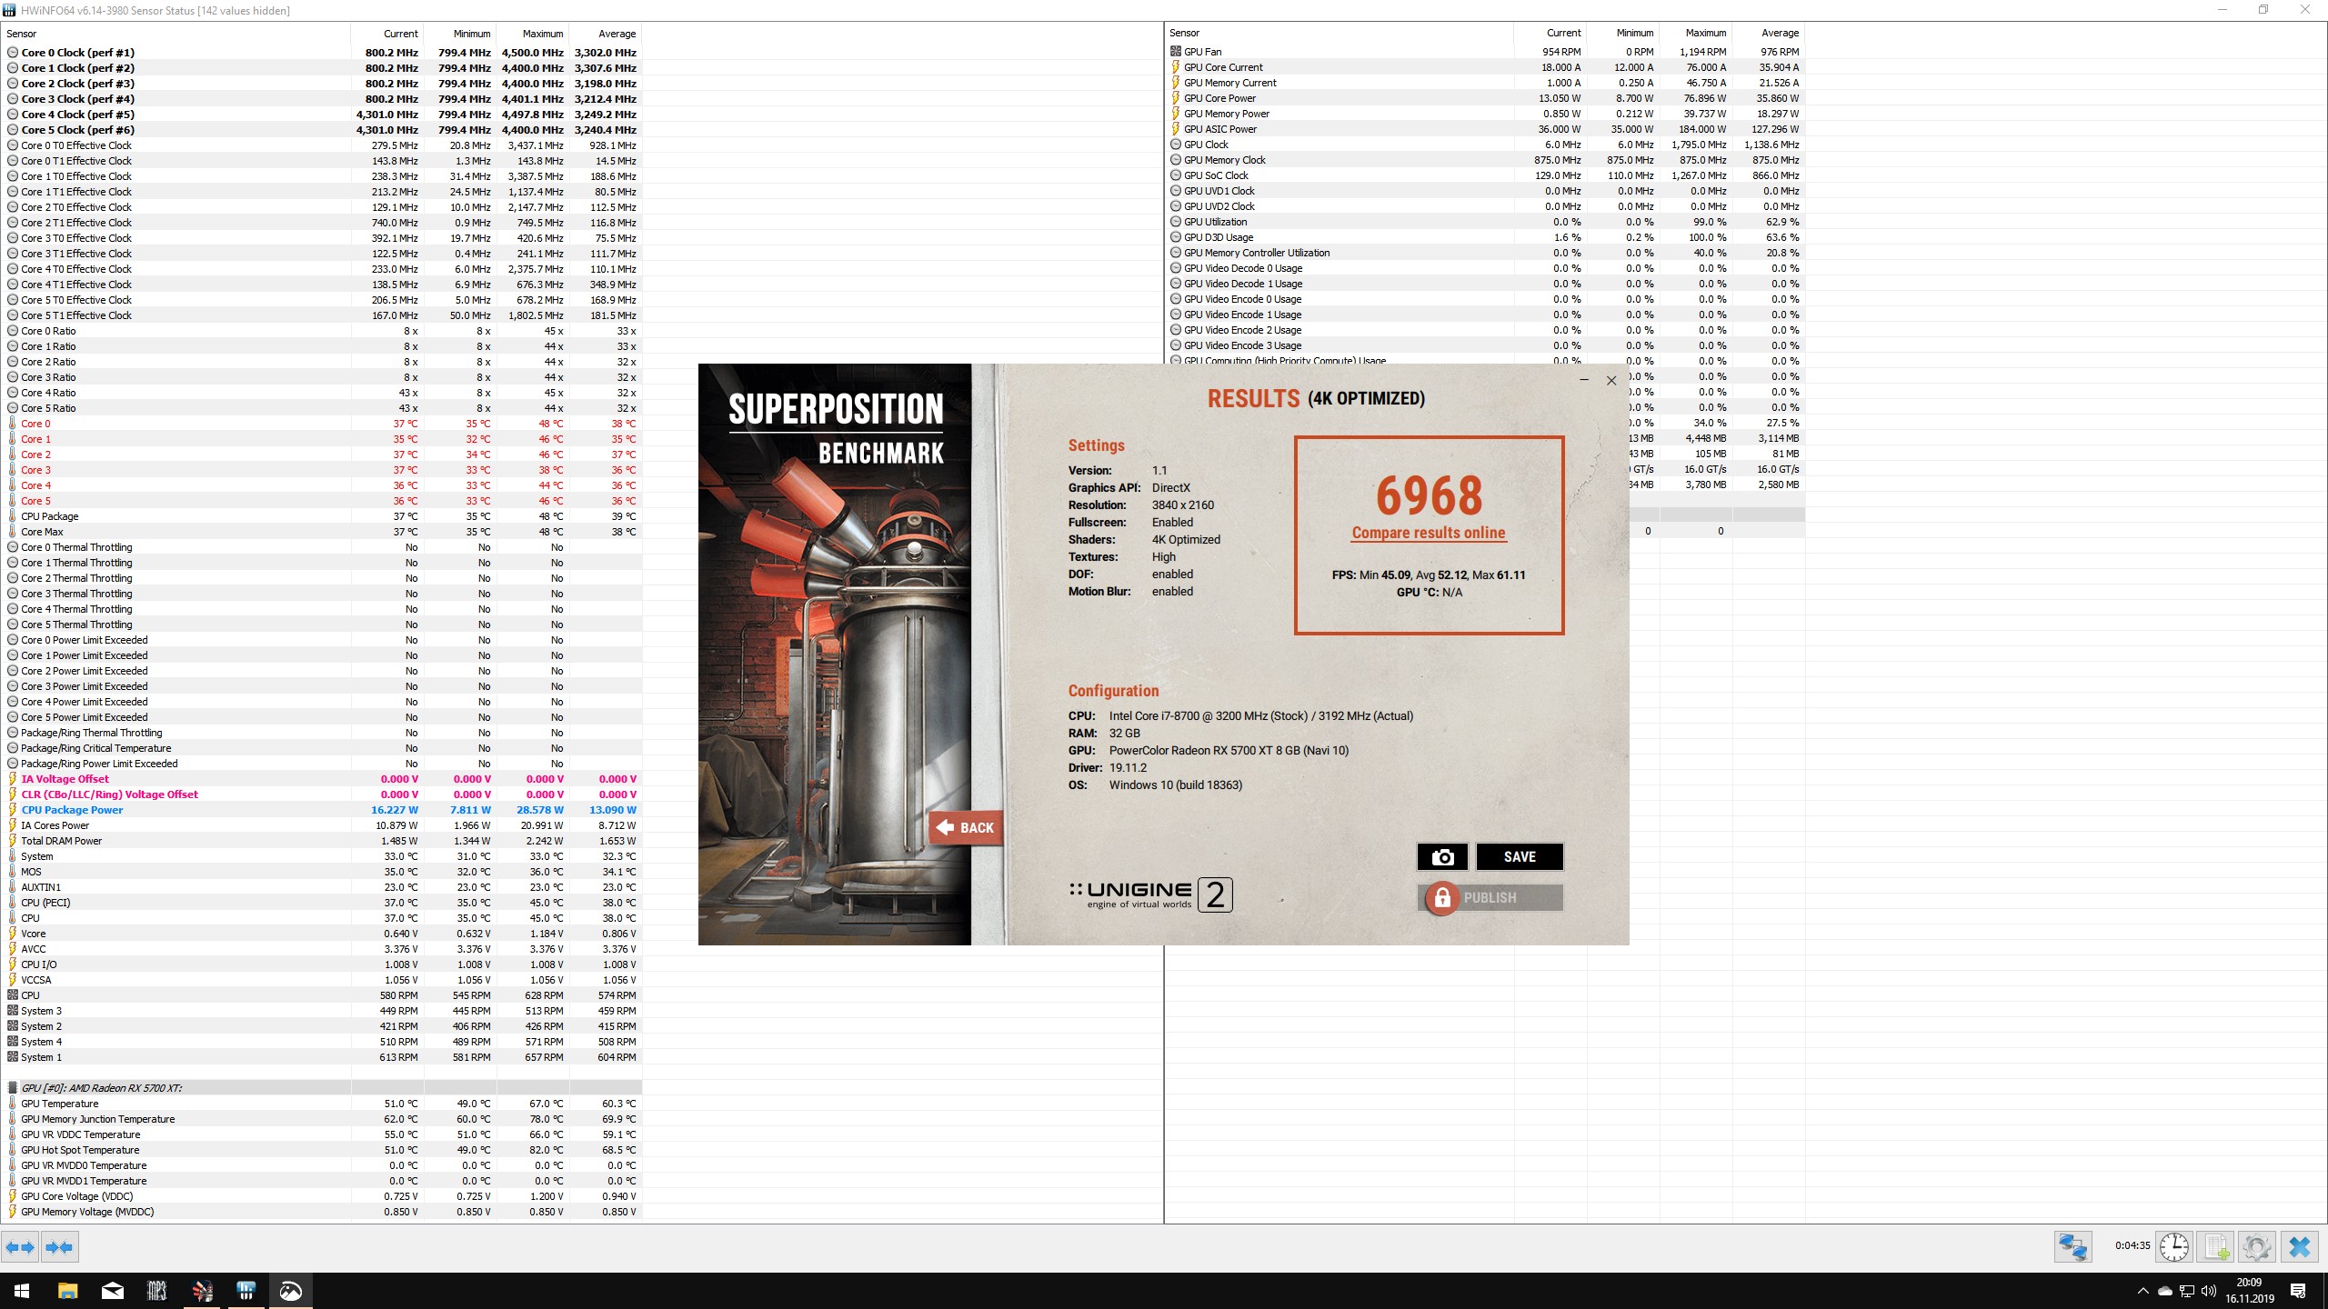2328x1309 pixels.
Task: Click the shrink columns arrows button
Action: coord(60,1247)
